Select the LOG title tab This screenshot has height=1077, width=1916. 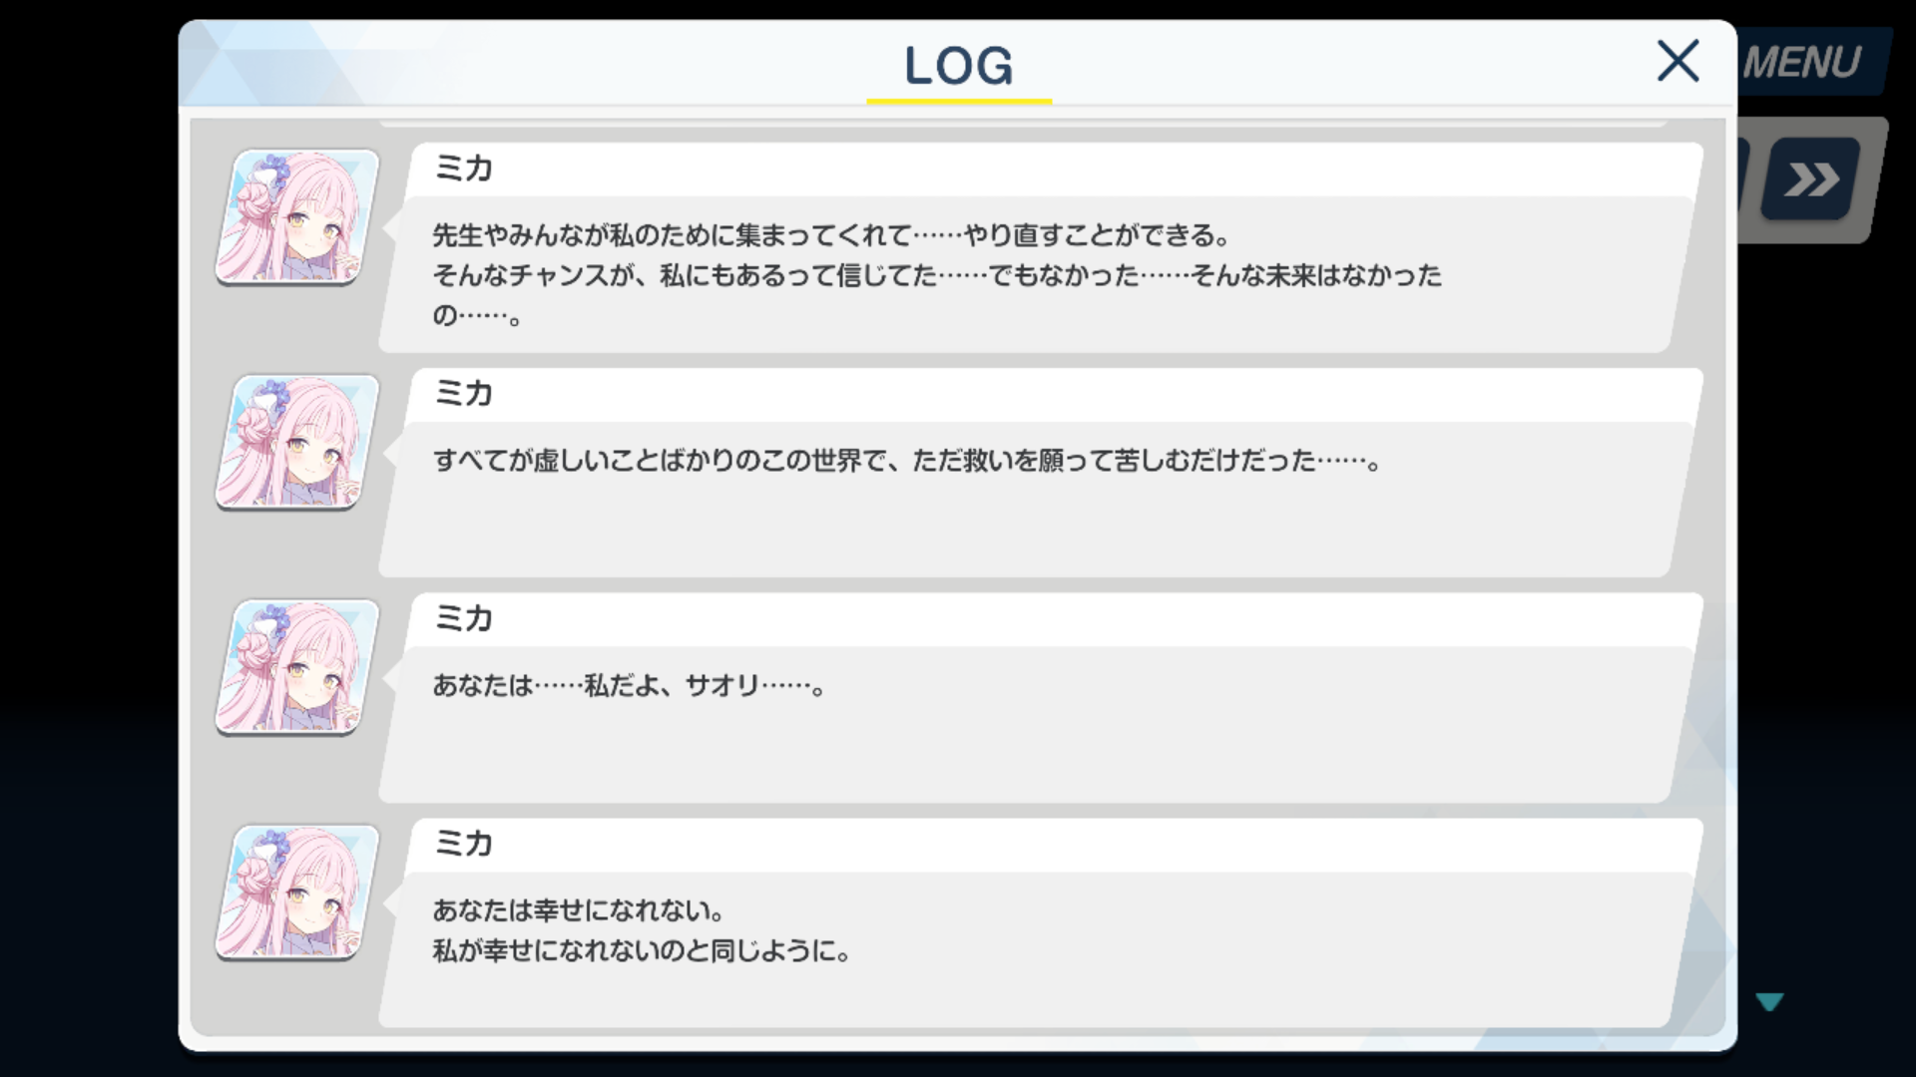click(959, 67)
